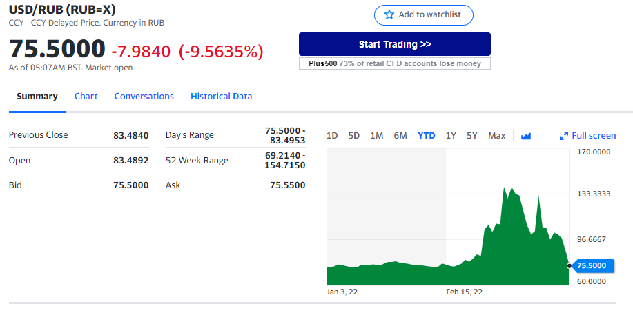
Task: Open the Plus500 disclaimer banner
Action: click(x=394, y=63)
